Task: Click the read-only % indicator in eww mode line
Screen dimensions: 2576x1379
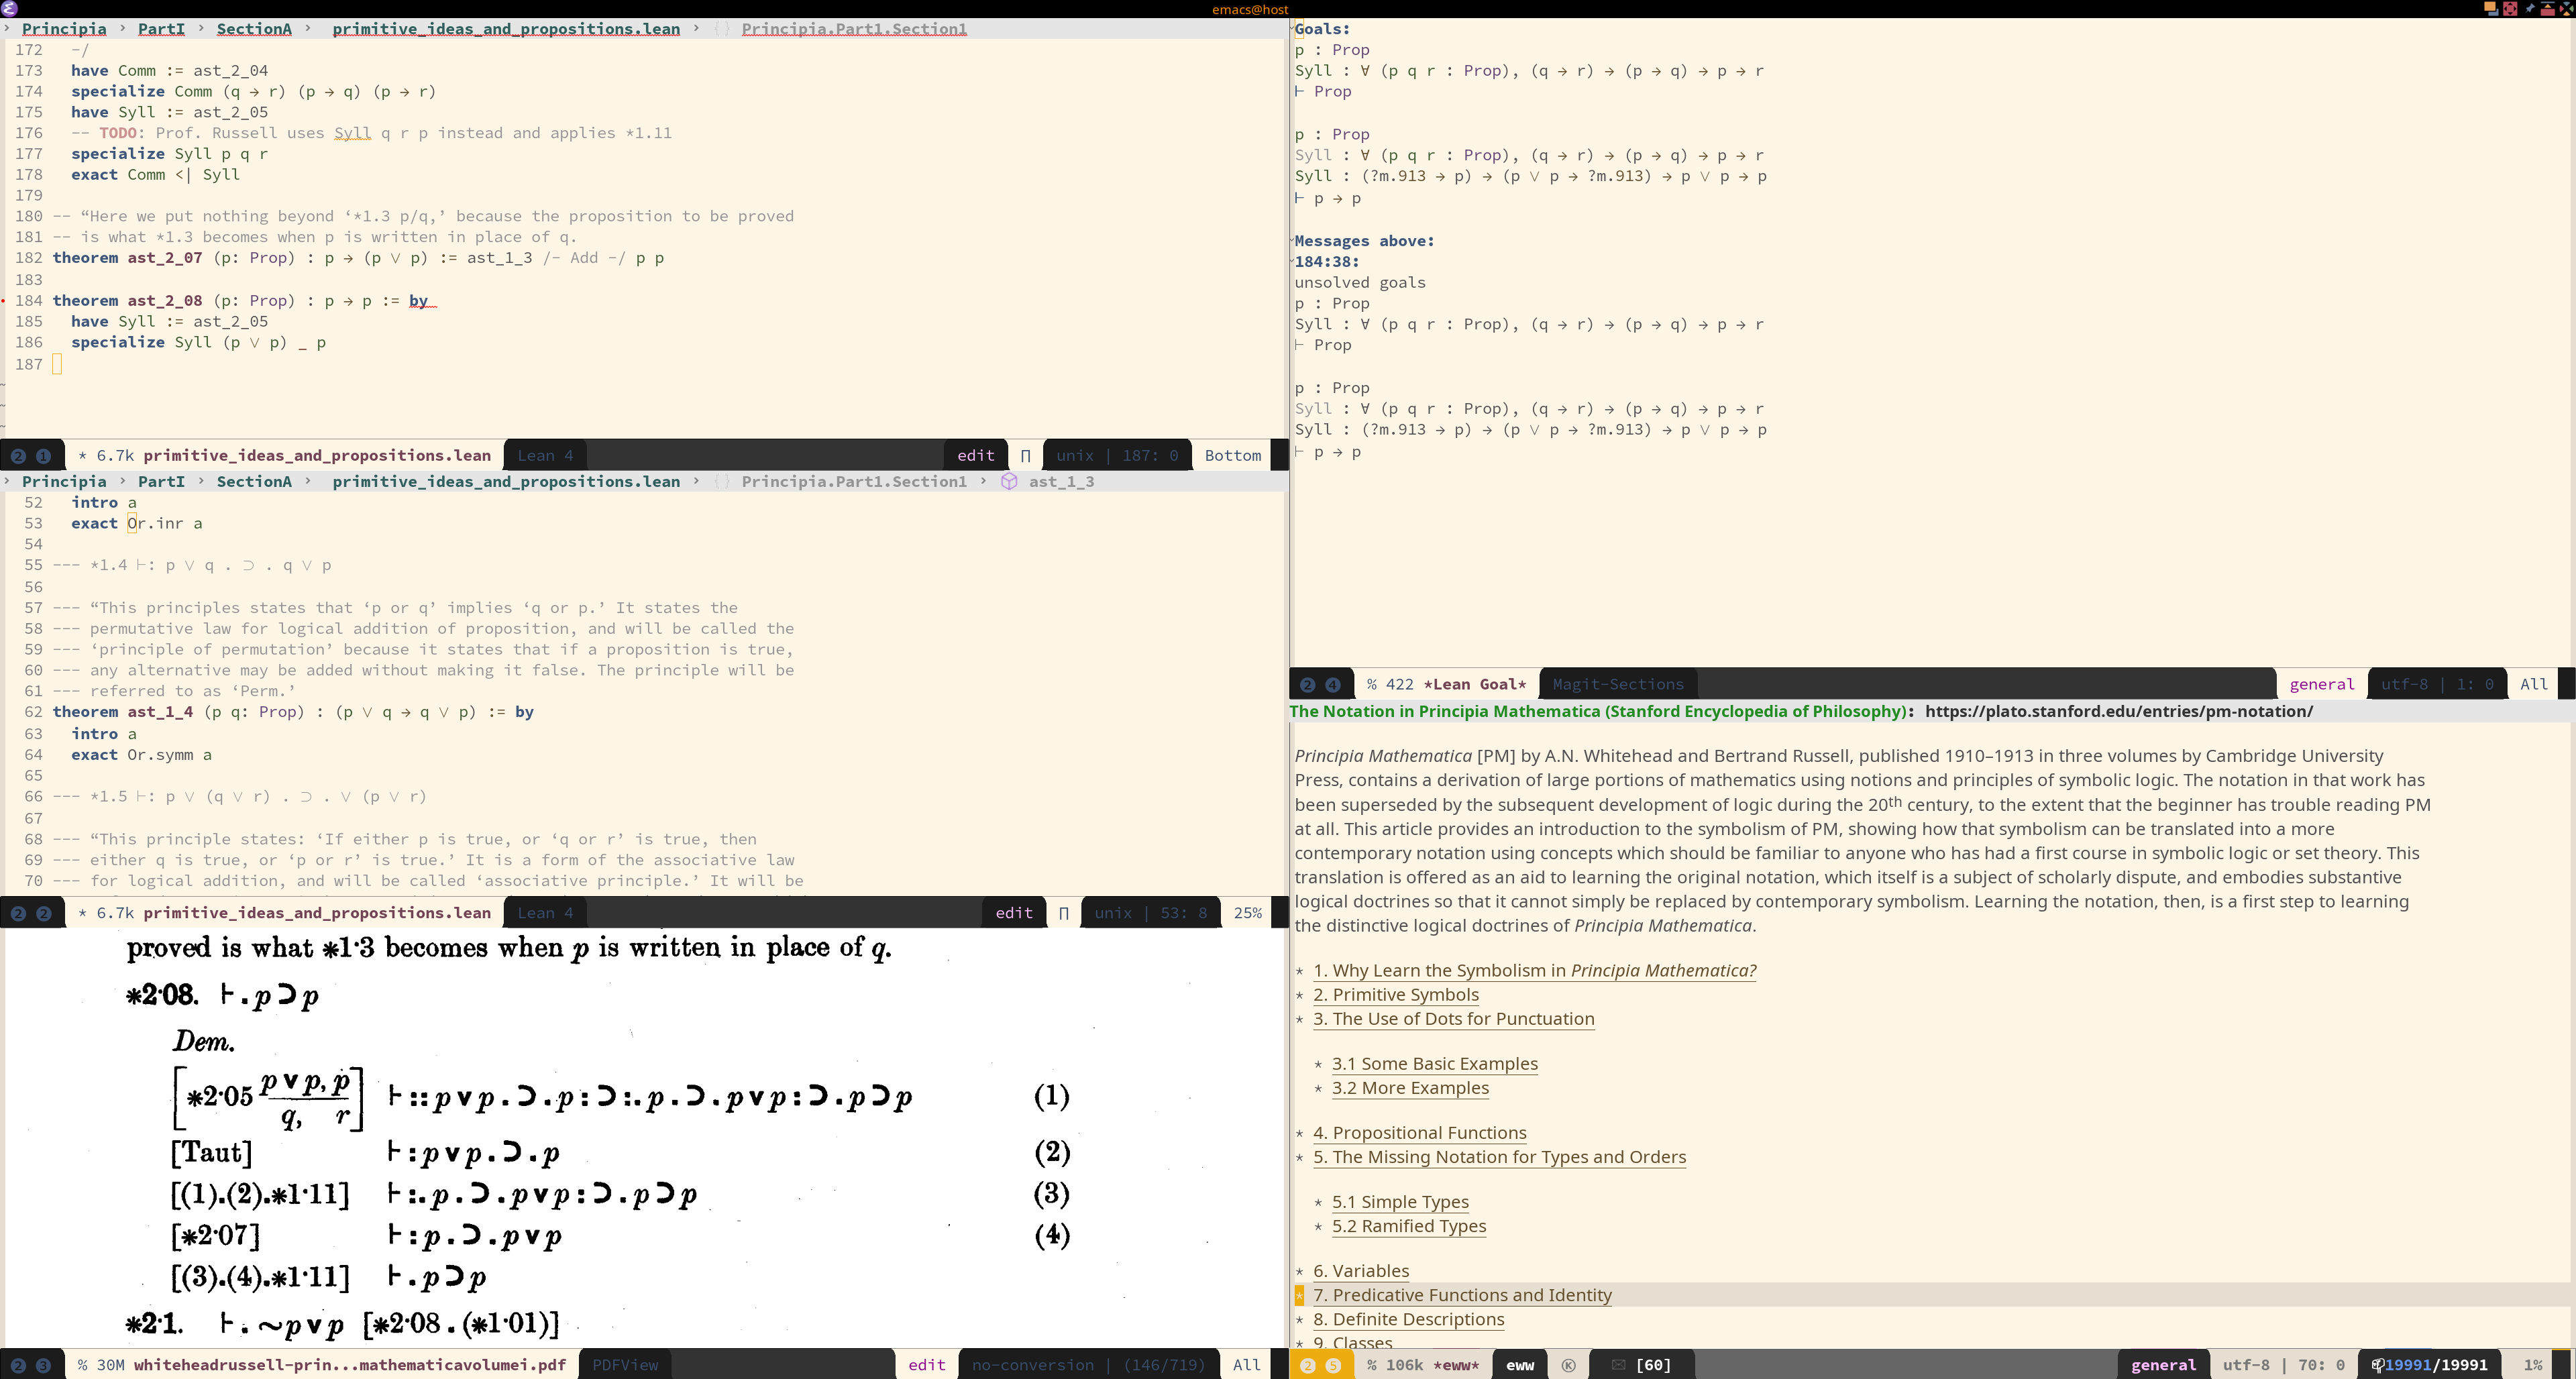Action: click(x=1372, y=1365)
